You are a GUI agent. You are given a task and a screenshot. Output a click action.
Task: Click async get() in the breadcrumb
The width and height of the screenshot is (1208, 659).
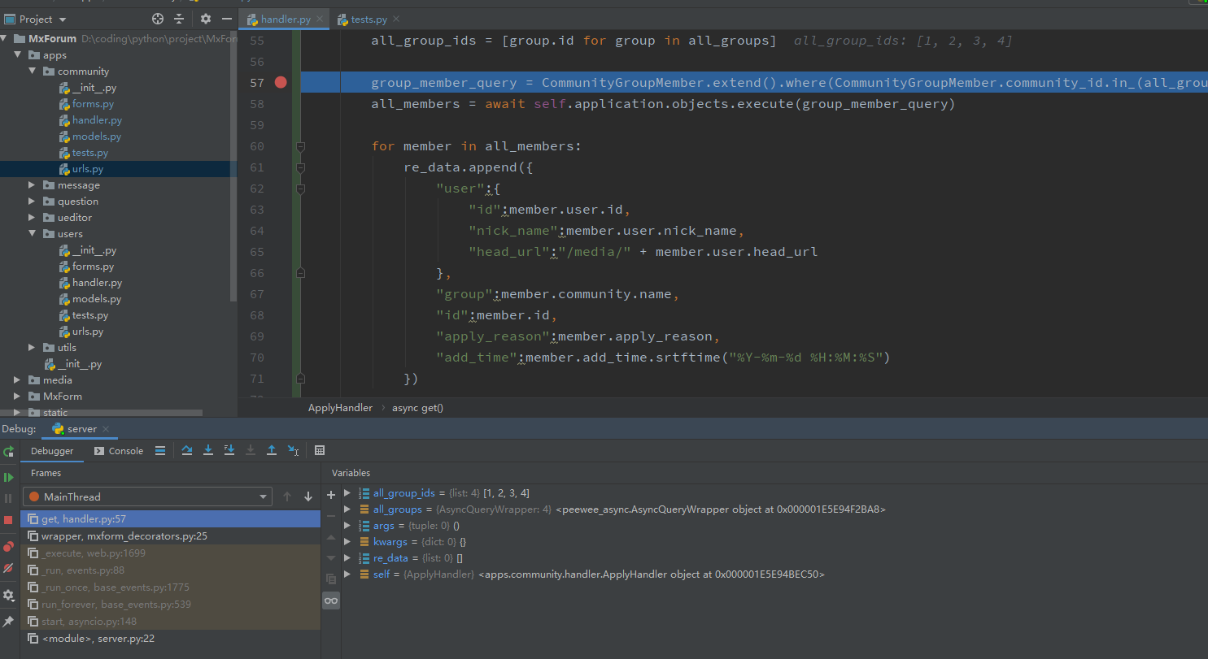coord(417,408)
